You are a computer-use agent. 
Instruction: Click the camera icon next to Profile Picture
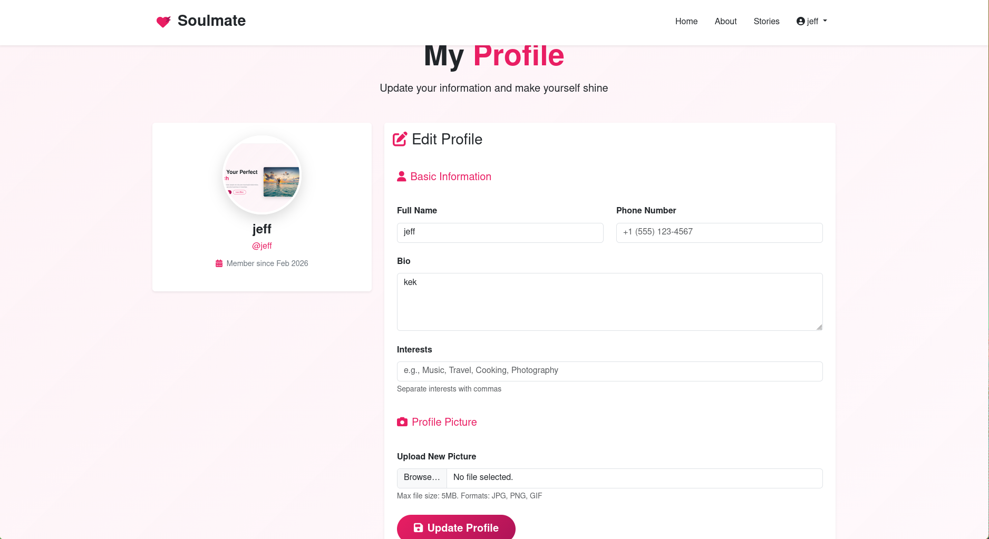(x=402, y=422)
